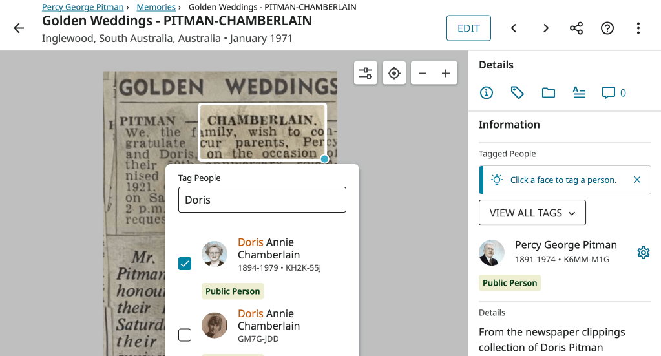The height and width of the screenshot is (356, 661).
Task: Go to next memory with right chevron
Action: tap(546, 28)
